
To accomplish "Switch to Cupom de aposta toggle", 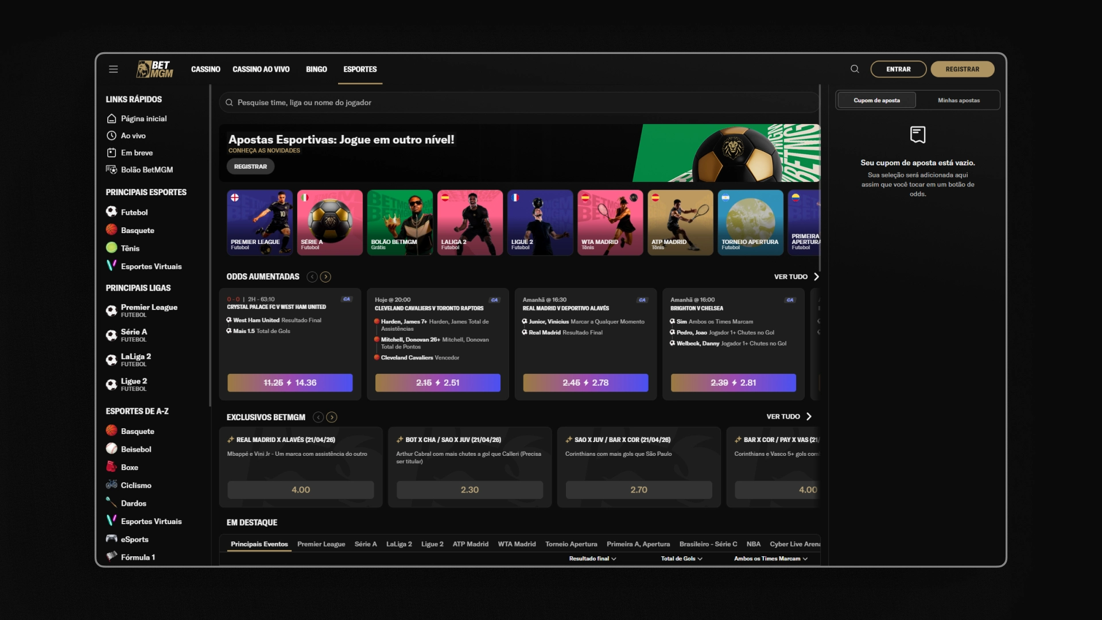I will click(876, 100).
